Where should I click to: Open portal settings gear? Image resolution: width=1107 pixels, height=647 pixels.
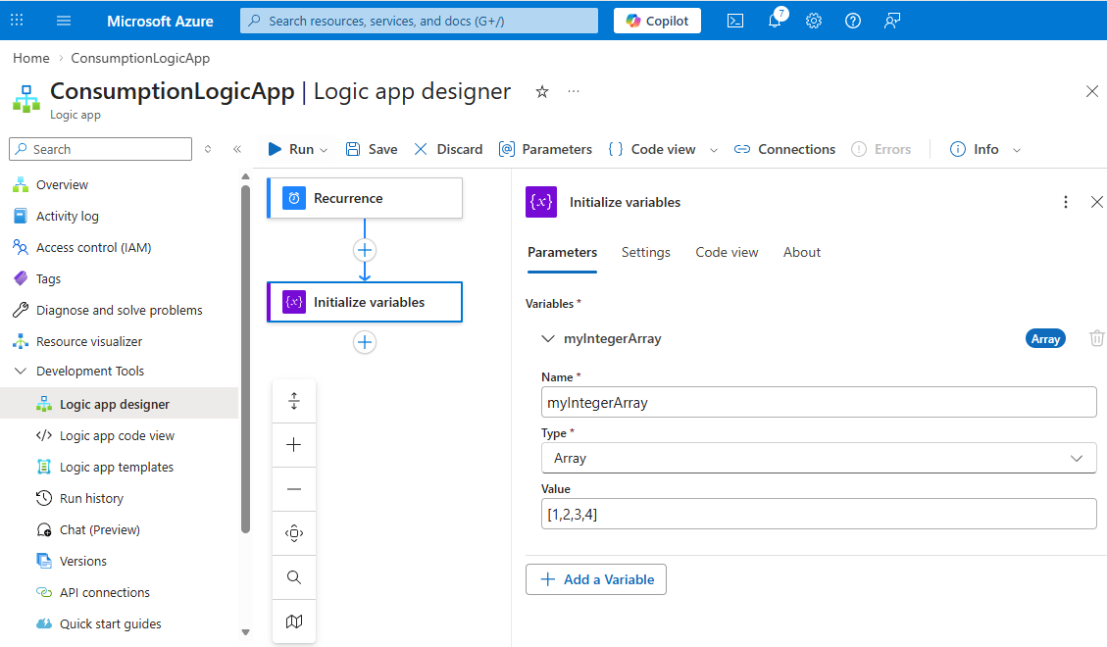coord(813,21)
